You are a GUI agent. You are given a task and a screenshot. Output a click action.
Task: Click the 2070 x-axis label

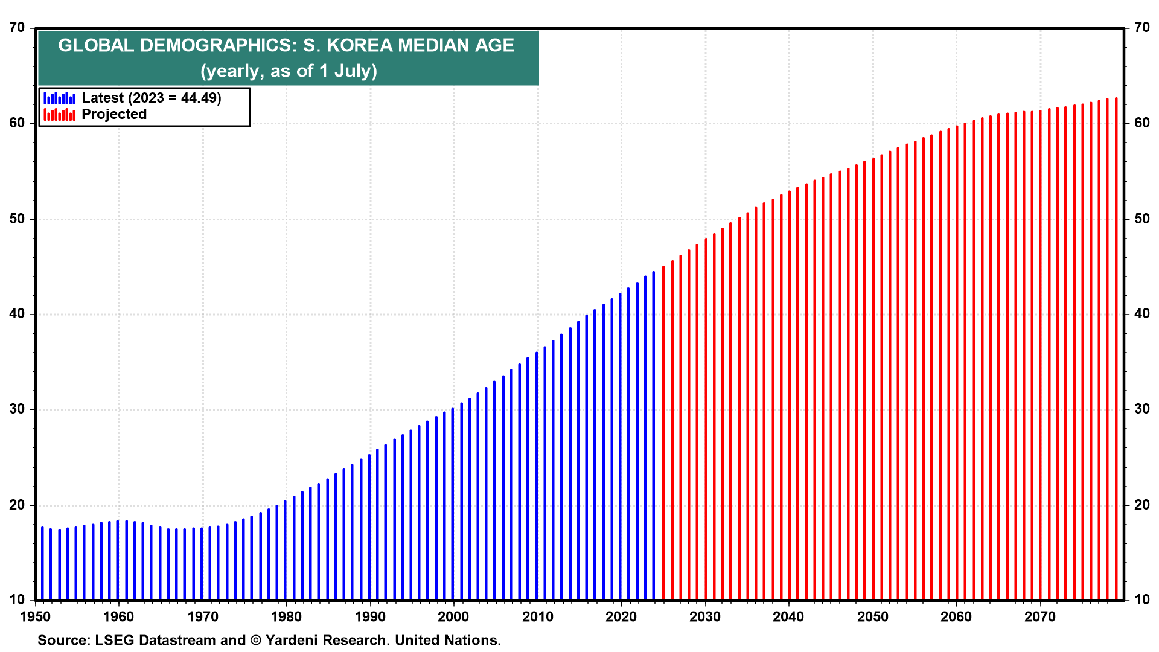1040,617
